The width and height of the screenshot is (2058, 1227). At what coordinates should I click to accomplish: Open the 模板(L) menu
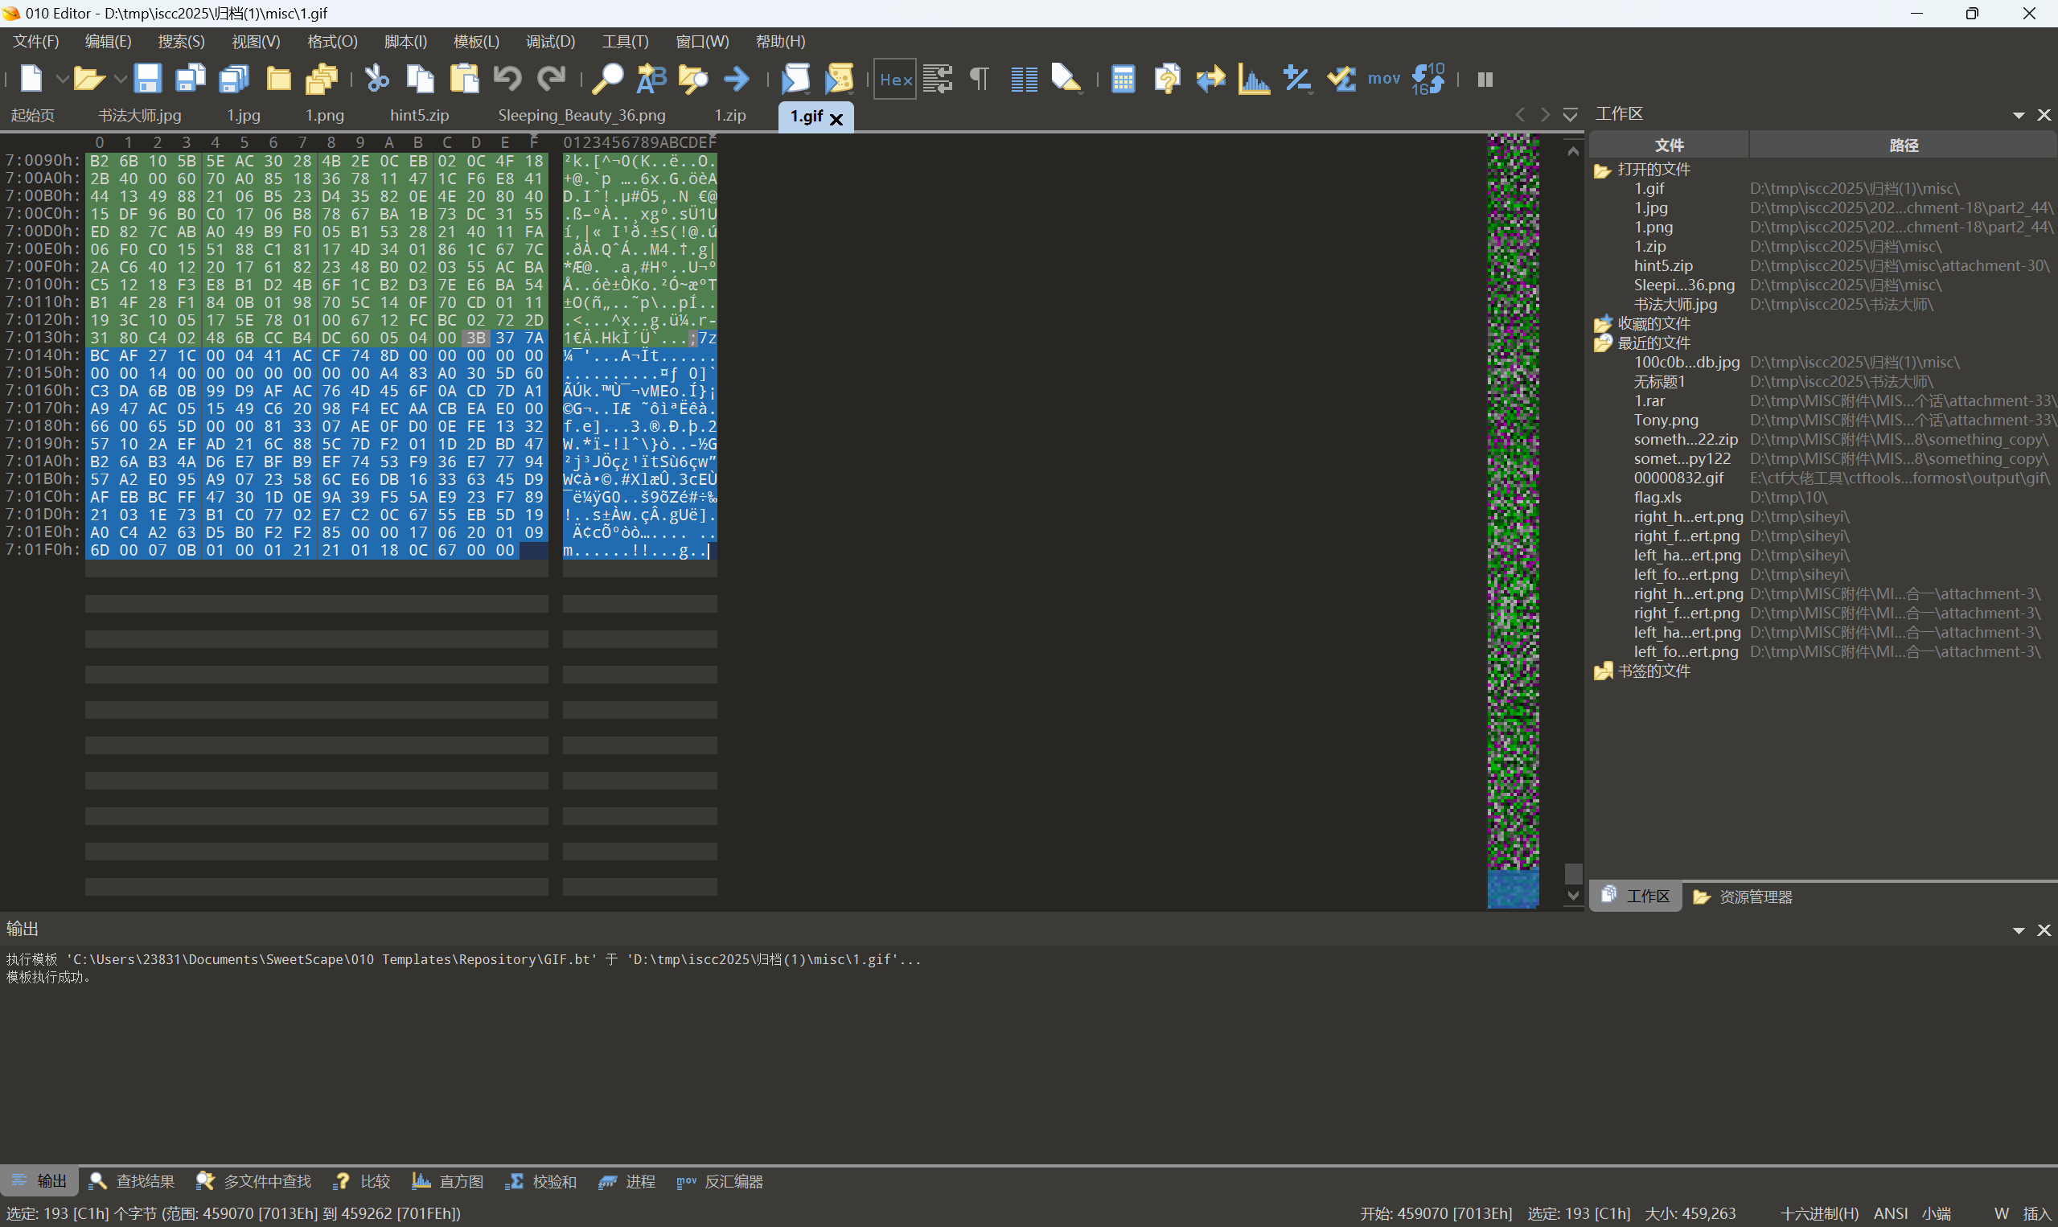[476, 41]
